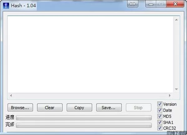Click inside the empty results text area
This screenshot has width=187, height=135.
point(90,54)
